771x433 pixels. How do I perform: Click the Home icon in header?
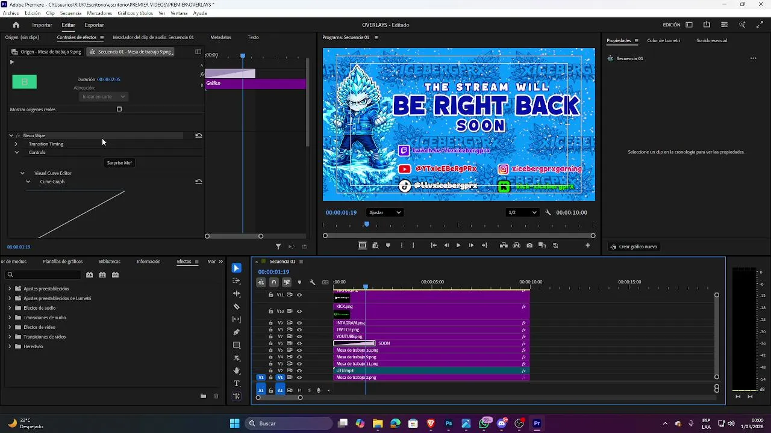[x=16, y=25]
